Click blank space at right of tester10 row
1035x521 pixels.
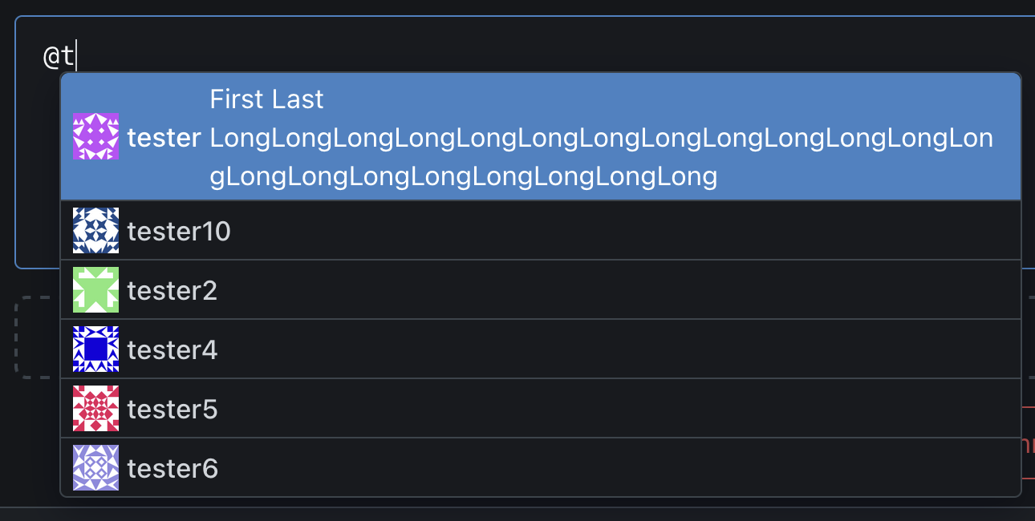pyautogui.click(x=642, y=231)
